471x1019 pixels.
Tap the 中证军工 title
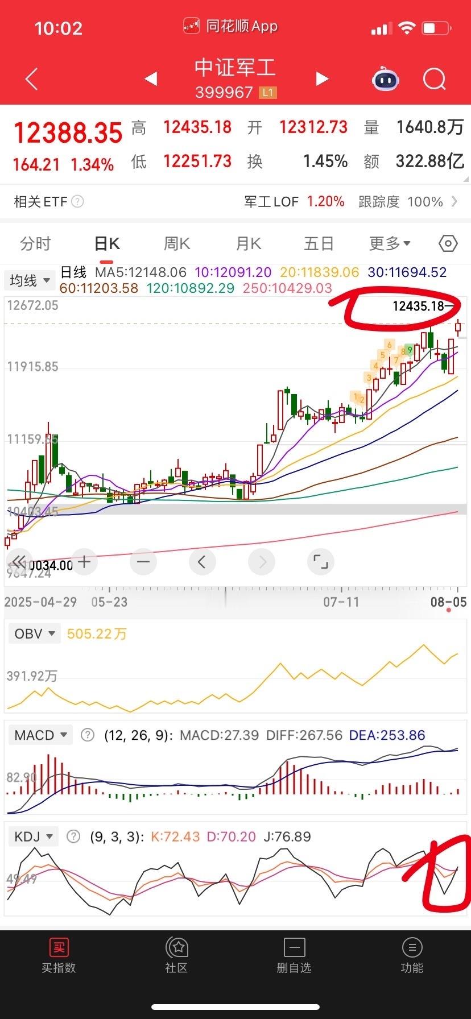(235, 68)
